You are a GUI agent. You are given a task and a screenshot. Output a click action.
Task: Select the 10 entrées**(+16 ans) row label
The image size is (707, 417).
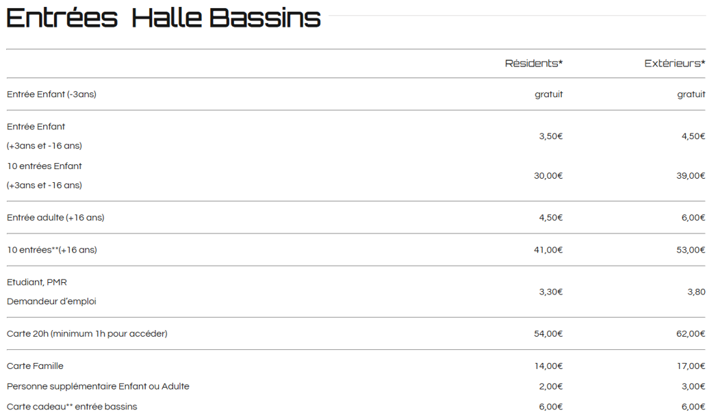pyautogui.click(x=52, y=250)
